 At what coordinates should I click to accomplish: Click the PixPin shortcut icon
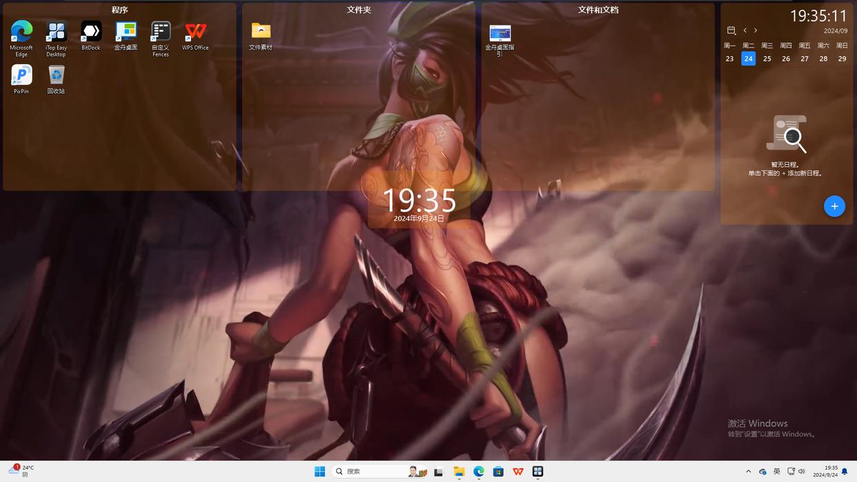pos(21,75)
